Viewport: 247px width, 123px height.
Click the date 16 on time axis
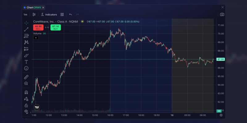(172, 115)
